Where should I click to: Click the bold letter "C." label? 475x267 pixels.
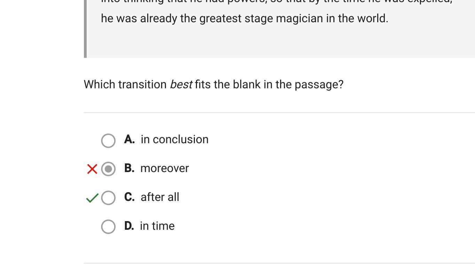point(129,197)
